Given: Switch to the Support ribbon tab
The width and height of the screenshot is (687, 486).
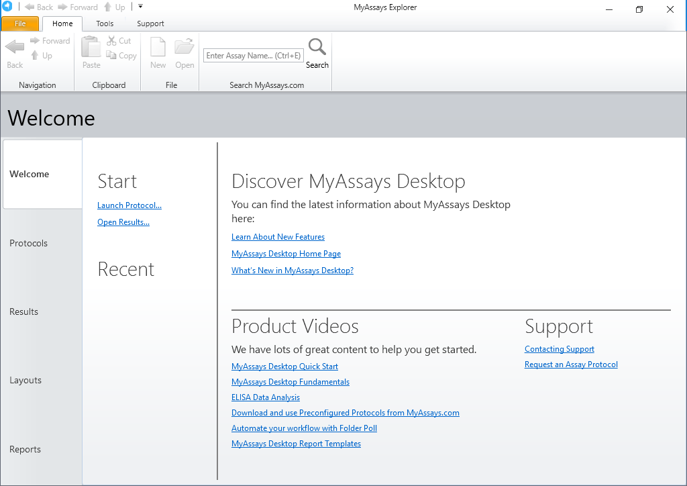Looking at the screenshot, I should [x=150, y=23].
